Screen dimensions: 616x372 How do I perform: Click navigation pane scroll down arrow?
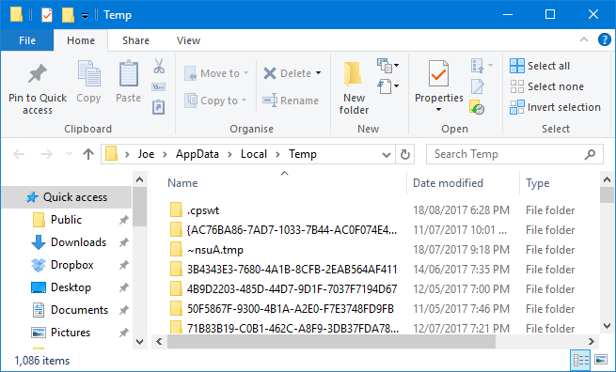pyautogui.click(x=139, y=341)
